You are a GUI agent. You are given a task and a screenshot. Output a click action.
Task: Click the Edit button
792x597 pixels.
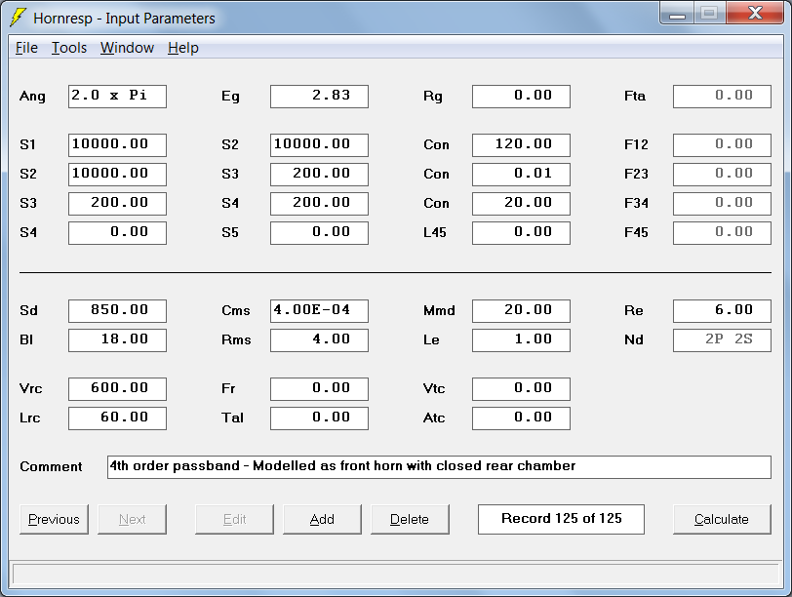[x=234, y=519]
